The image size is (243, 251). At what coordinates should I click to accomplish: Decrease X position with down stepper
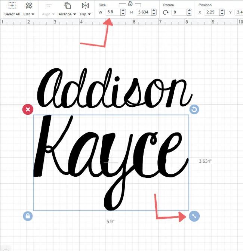coord(222,14)
